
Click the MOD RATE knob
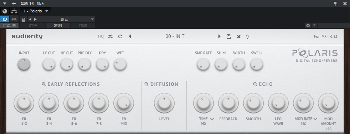click(303, 103)
